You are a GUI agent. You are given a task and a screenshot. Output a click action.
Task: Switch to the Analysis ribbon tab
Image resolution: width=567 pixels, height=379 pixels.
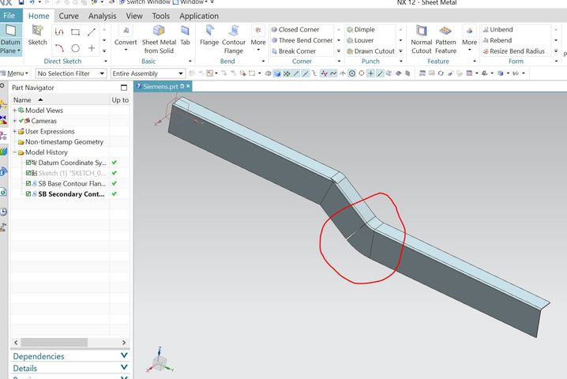(x=102, y=16)
